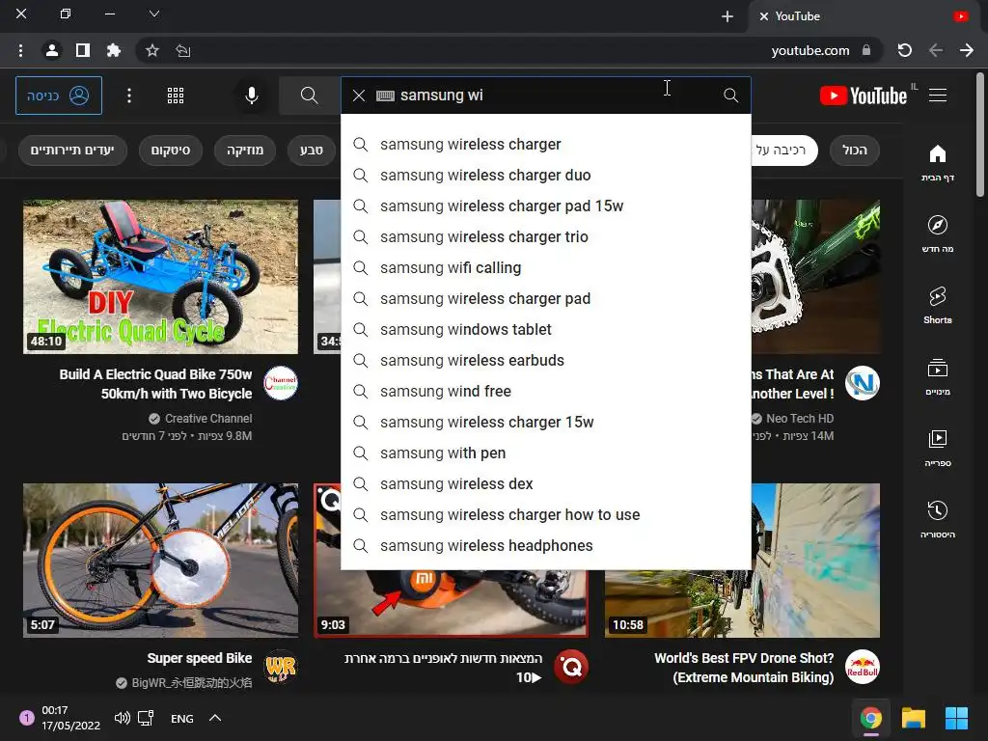The image size is (988, 741).
Task: Open the Super speed Bike thumbnail
Action: click(x=161, y=561)
